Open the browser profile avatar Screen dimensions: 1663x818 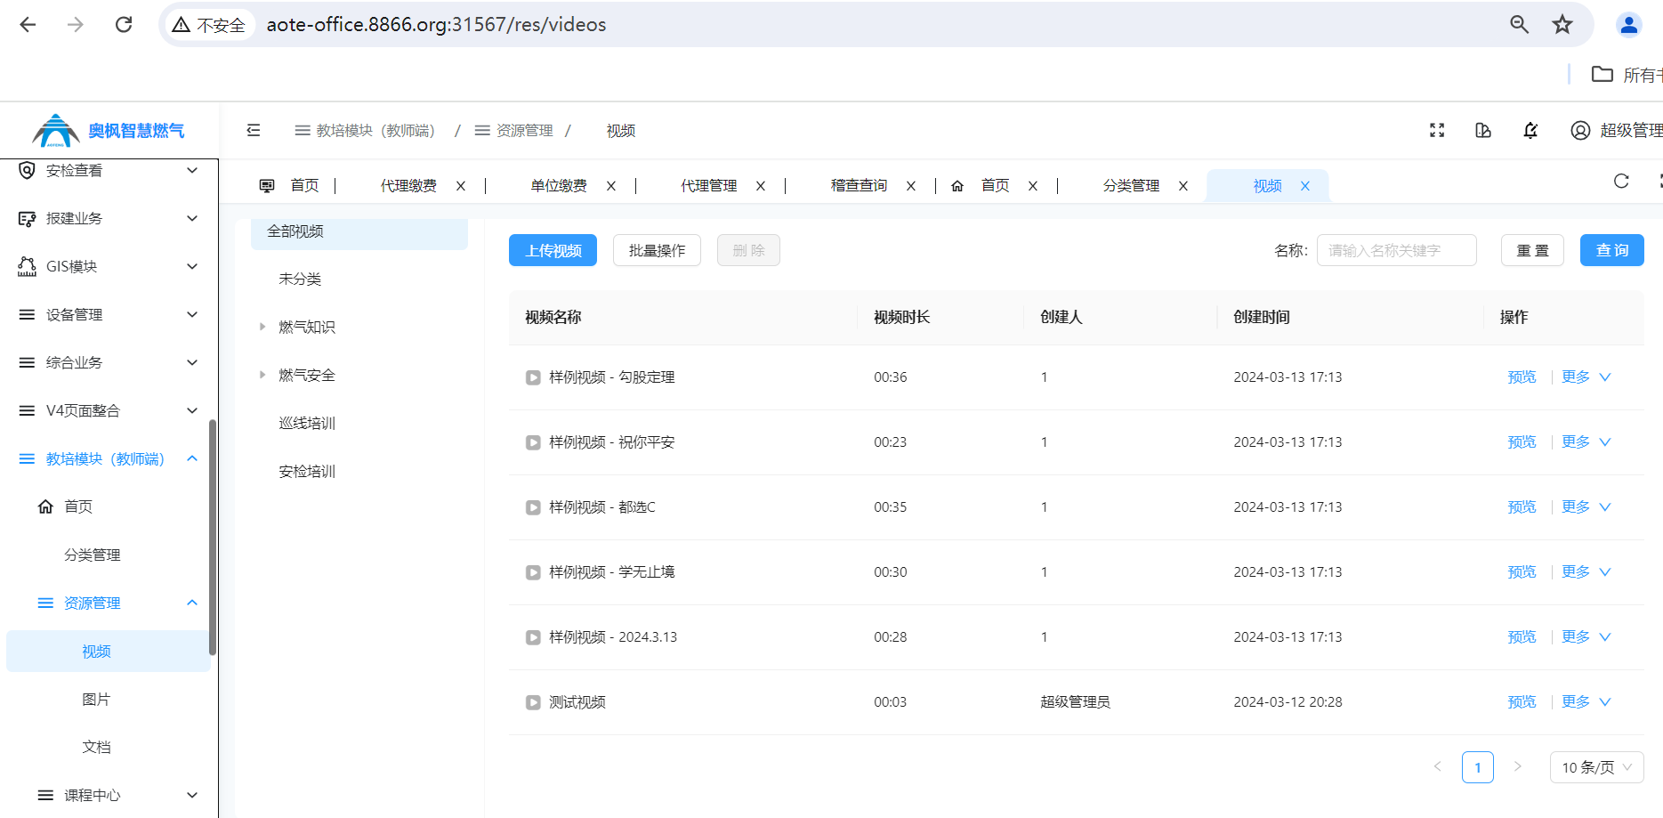pyautogui.click(x=1629, y=25)
